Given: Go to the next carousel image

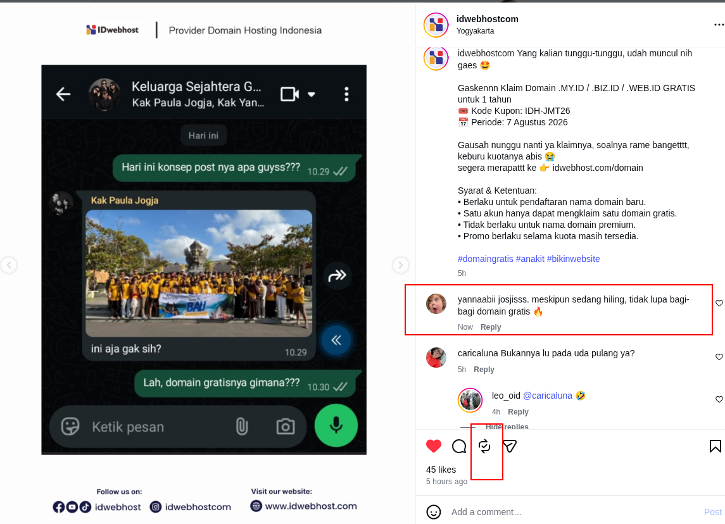Looking at the screenshot, I should [400, 265].
